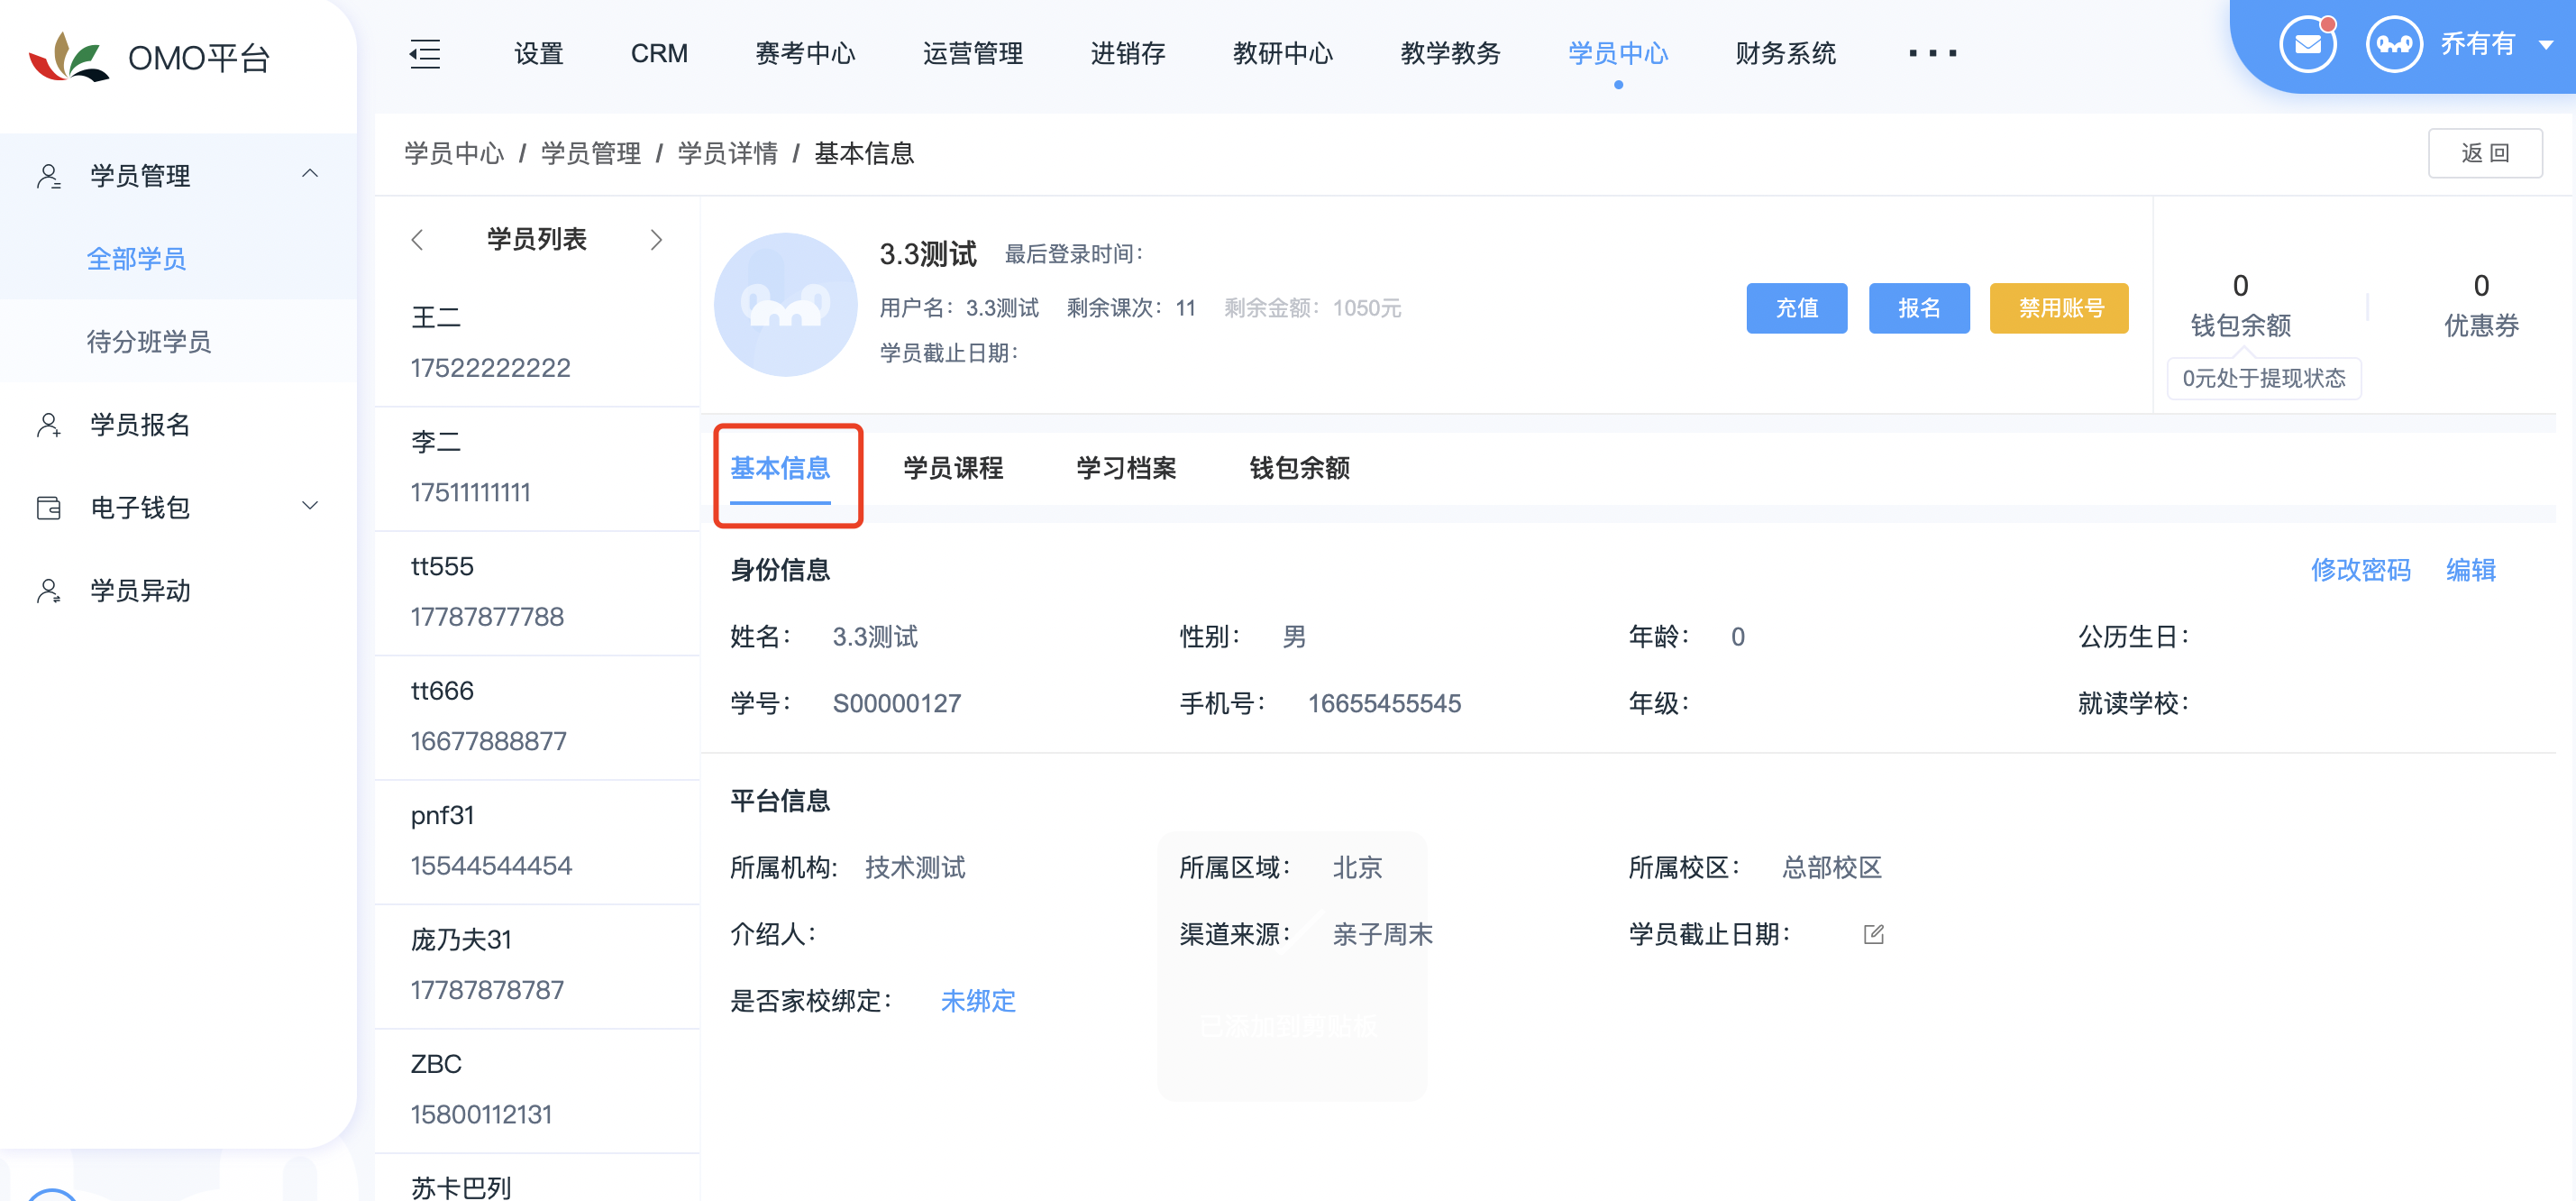Click the 电子钱包 wallet icon
This screenshot has height=1201, width=2576.
click(x=49, y=508)
